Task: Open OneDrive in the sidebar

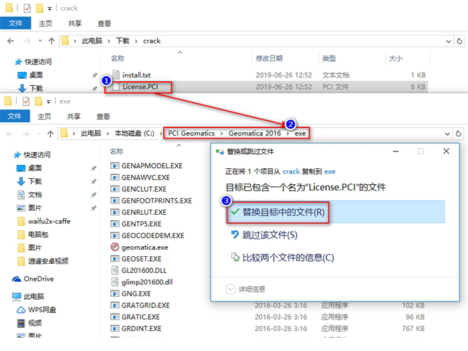Action: tap(38, 279)
